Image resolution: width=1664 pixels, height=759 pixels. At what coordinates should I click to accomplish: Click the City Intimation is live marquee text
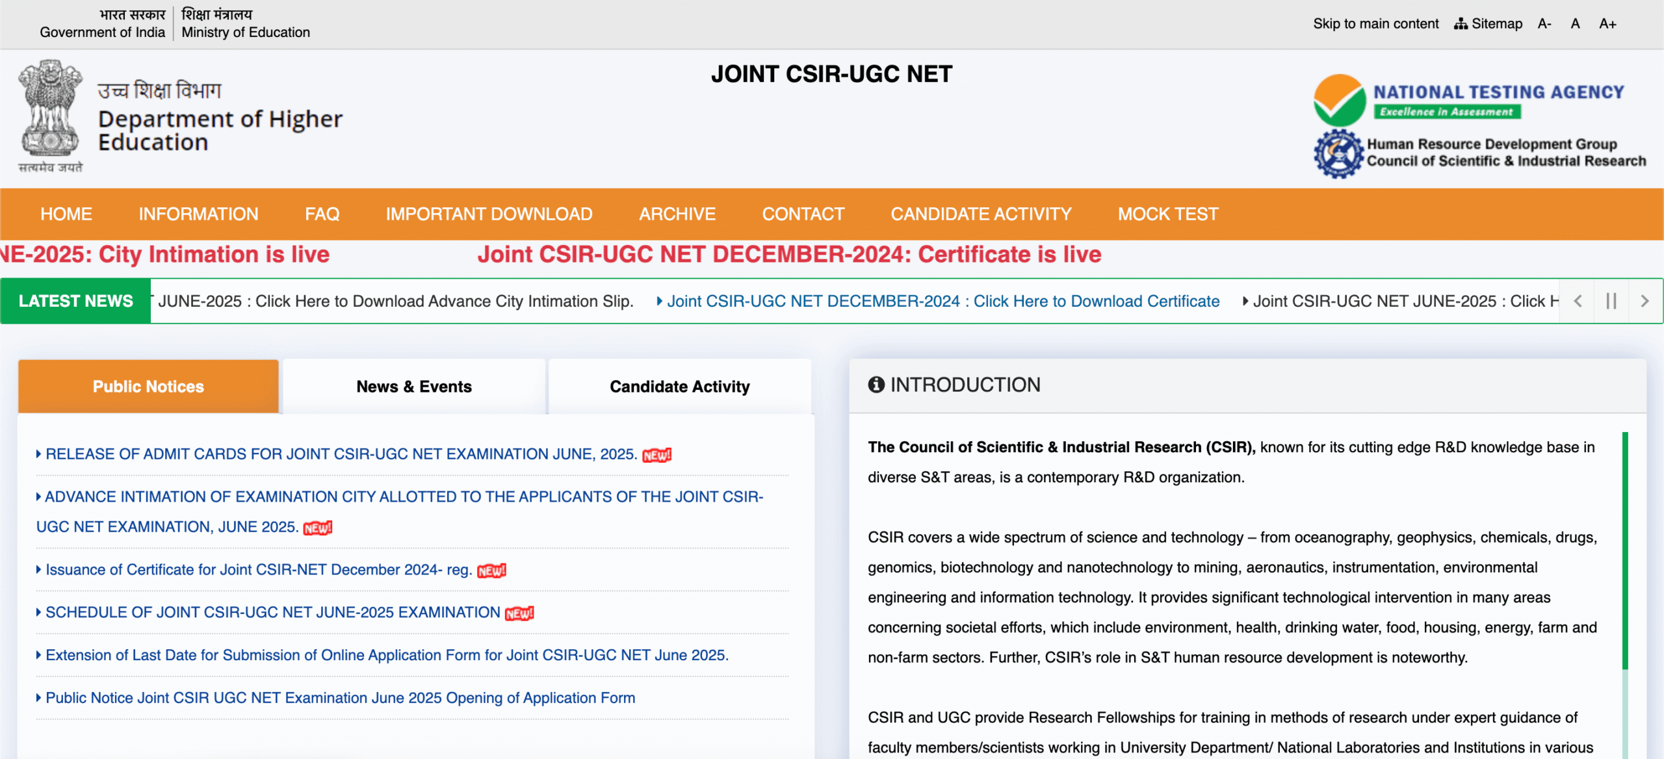(x=164, y=255)
